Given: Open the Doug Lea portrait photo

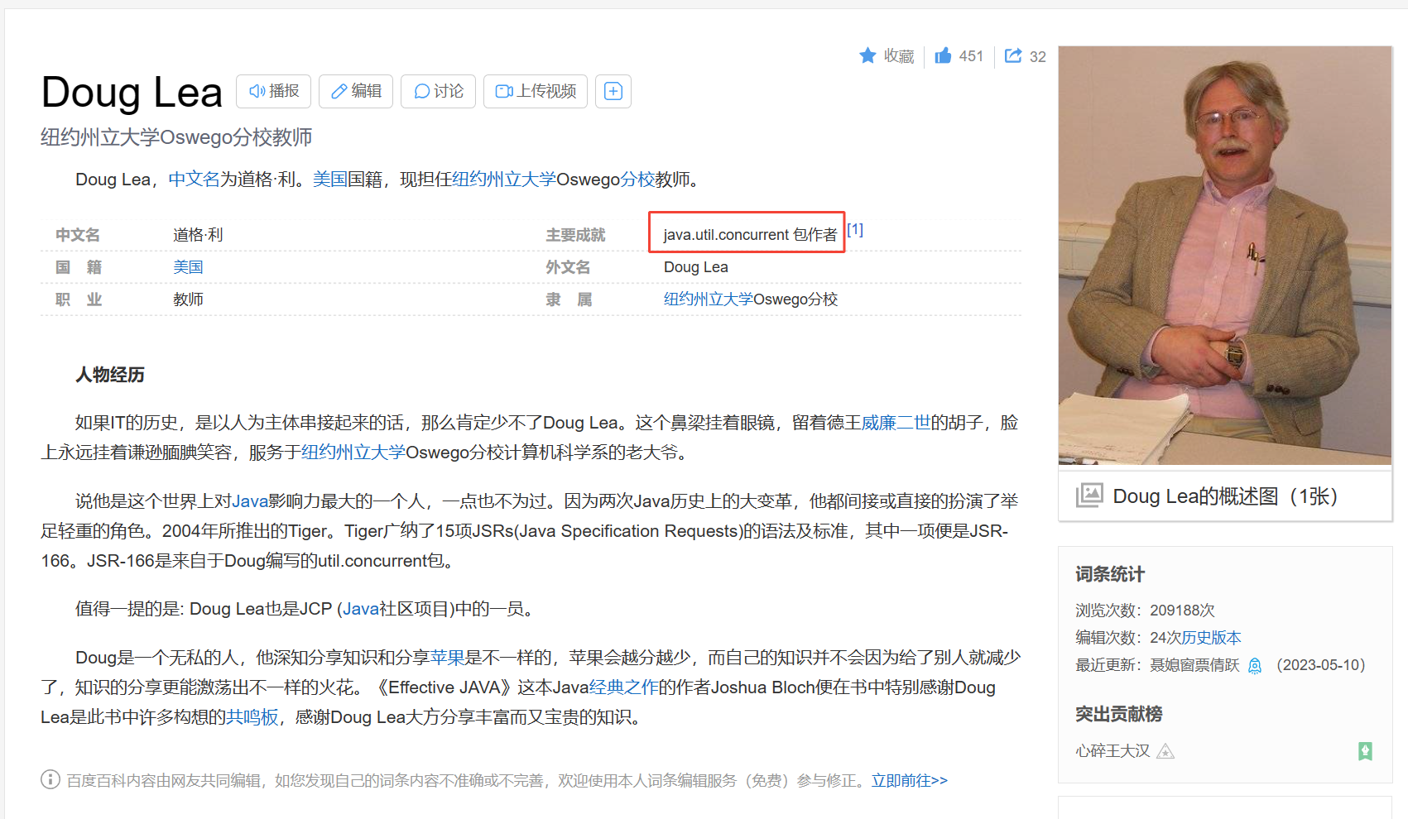Looking at the screenshot, I should point(1225,256).
